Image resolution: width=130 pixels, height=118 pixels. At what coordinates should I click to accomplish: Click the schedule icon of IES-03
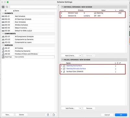(x=3, y=22)
